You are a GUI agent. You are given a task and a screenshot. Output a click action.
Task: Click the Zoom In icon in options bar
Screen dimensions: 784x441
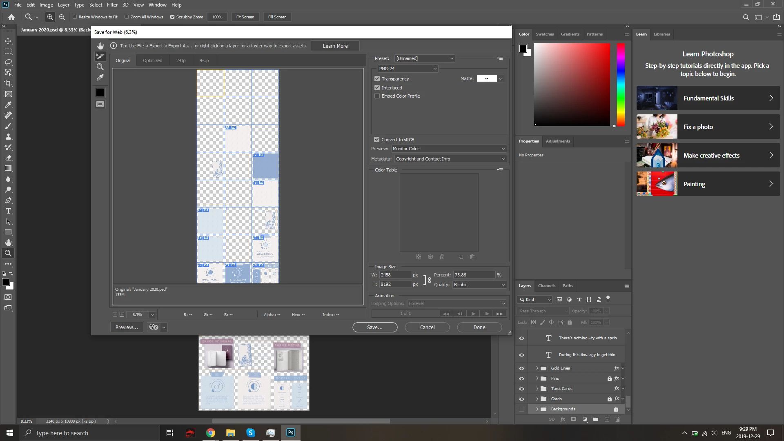coord(50,17)
